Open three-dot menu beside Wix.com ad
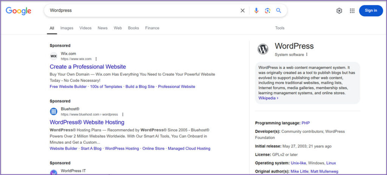387x175 pixels. (x=96, y=59)
